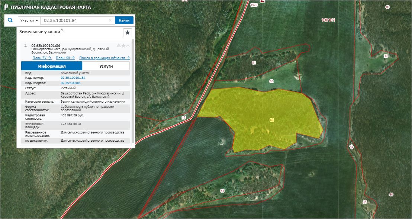Open the План КК link
The height and width of the screenshot is (219, 412).
tap(65, 58)
